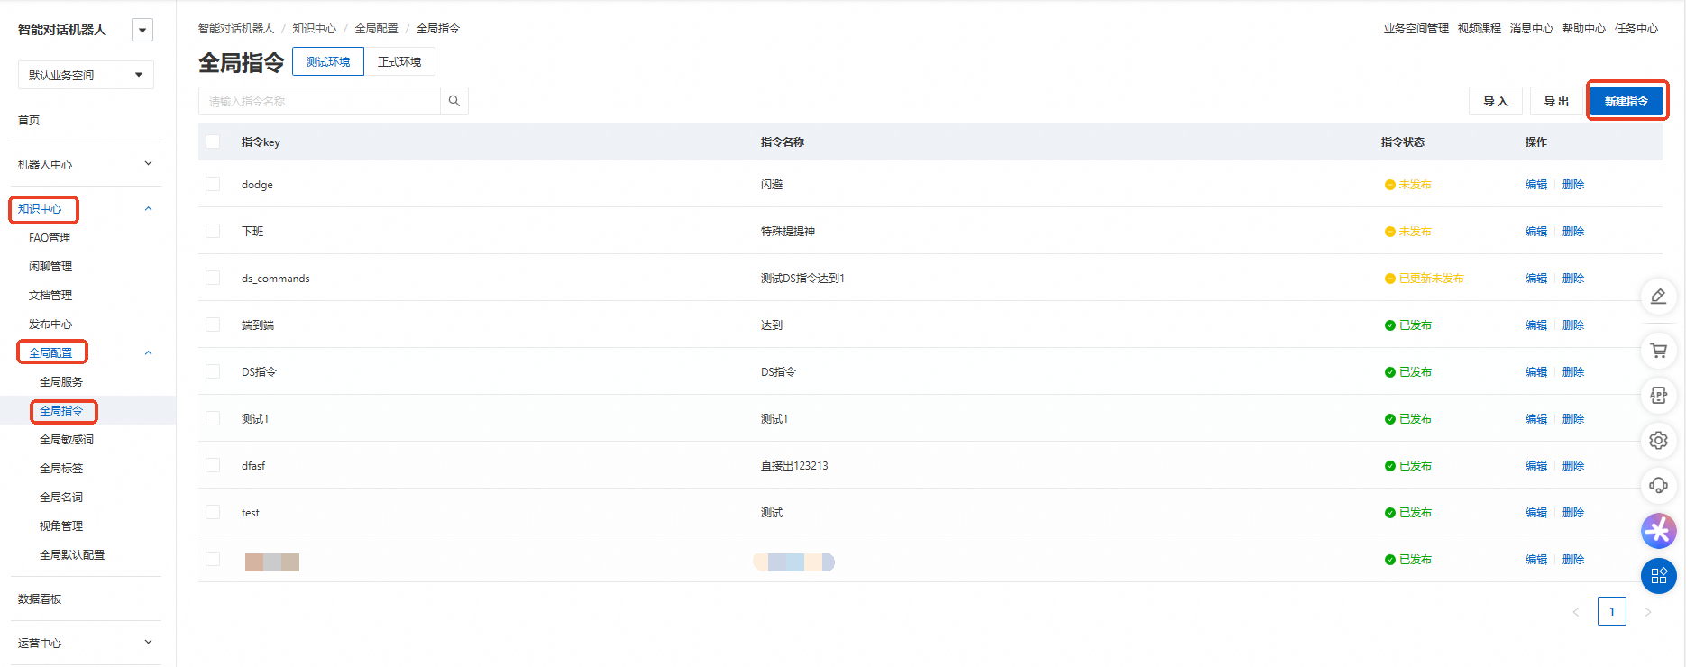
Task: Open 业务空间管理 in top bar
Action: (x=1416, y=29)
